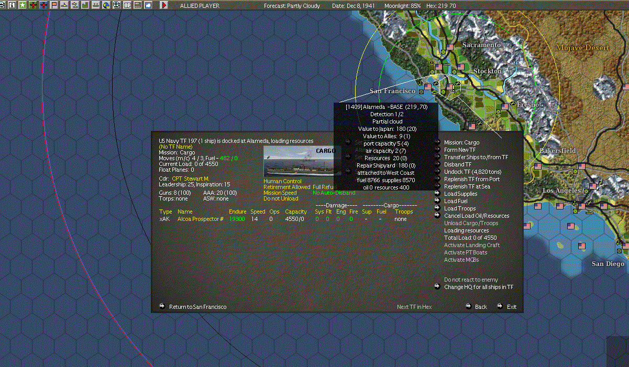Click the Fresno label on map
Image resolution: width=629 pixels, height=367 pixels.
(527, 104)
